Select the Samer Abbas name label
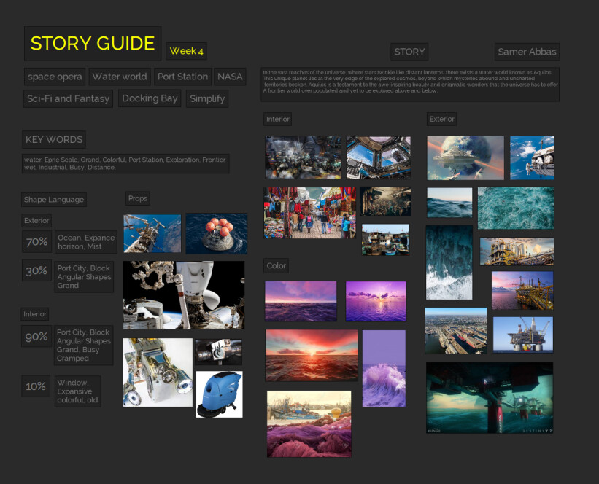The width and height of the screenshot is (599, 484). [x=527, y=52]
